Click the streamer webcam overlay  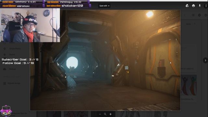tap(30, 25)
